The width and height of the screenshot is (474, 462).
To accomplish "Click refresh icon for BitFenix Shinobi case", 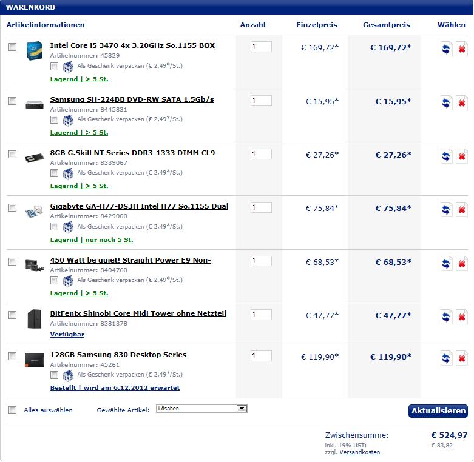I will 446,316.
